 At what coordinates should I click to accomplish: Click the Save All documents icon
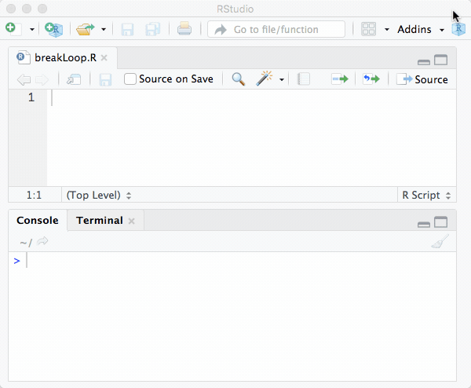(152, 29)
